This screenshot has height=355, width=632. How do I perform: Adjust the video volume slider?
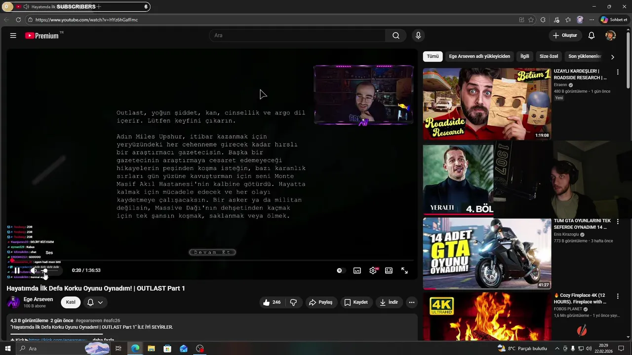[49, 270]
